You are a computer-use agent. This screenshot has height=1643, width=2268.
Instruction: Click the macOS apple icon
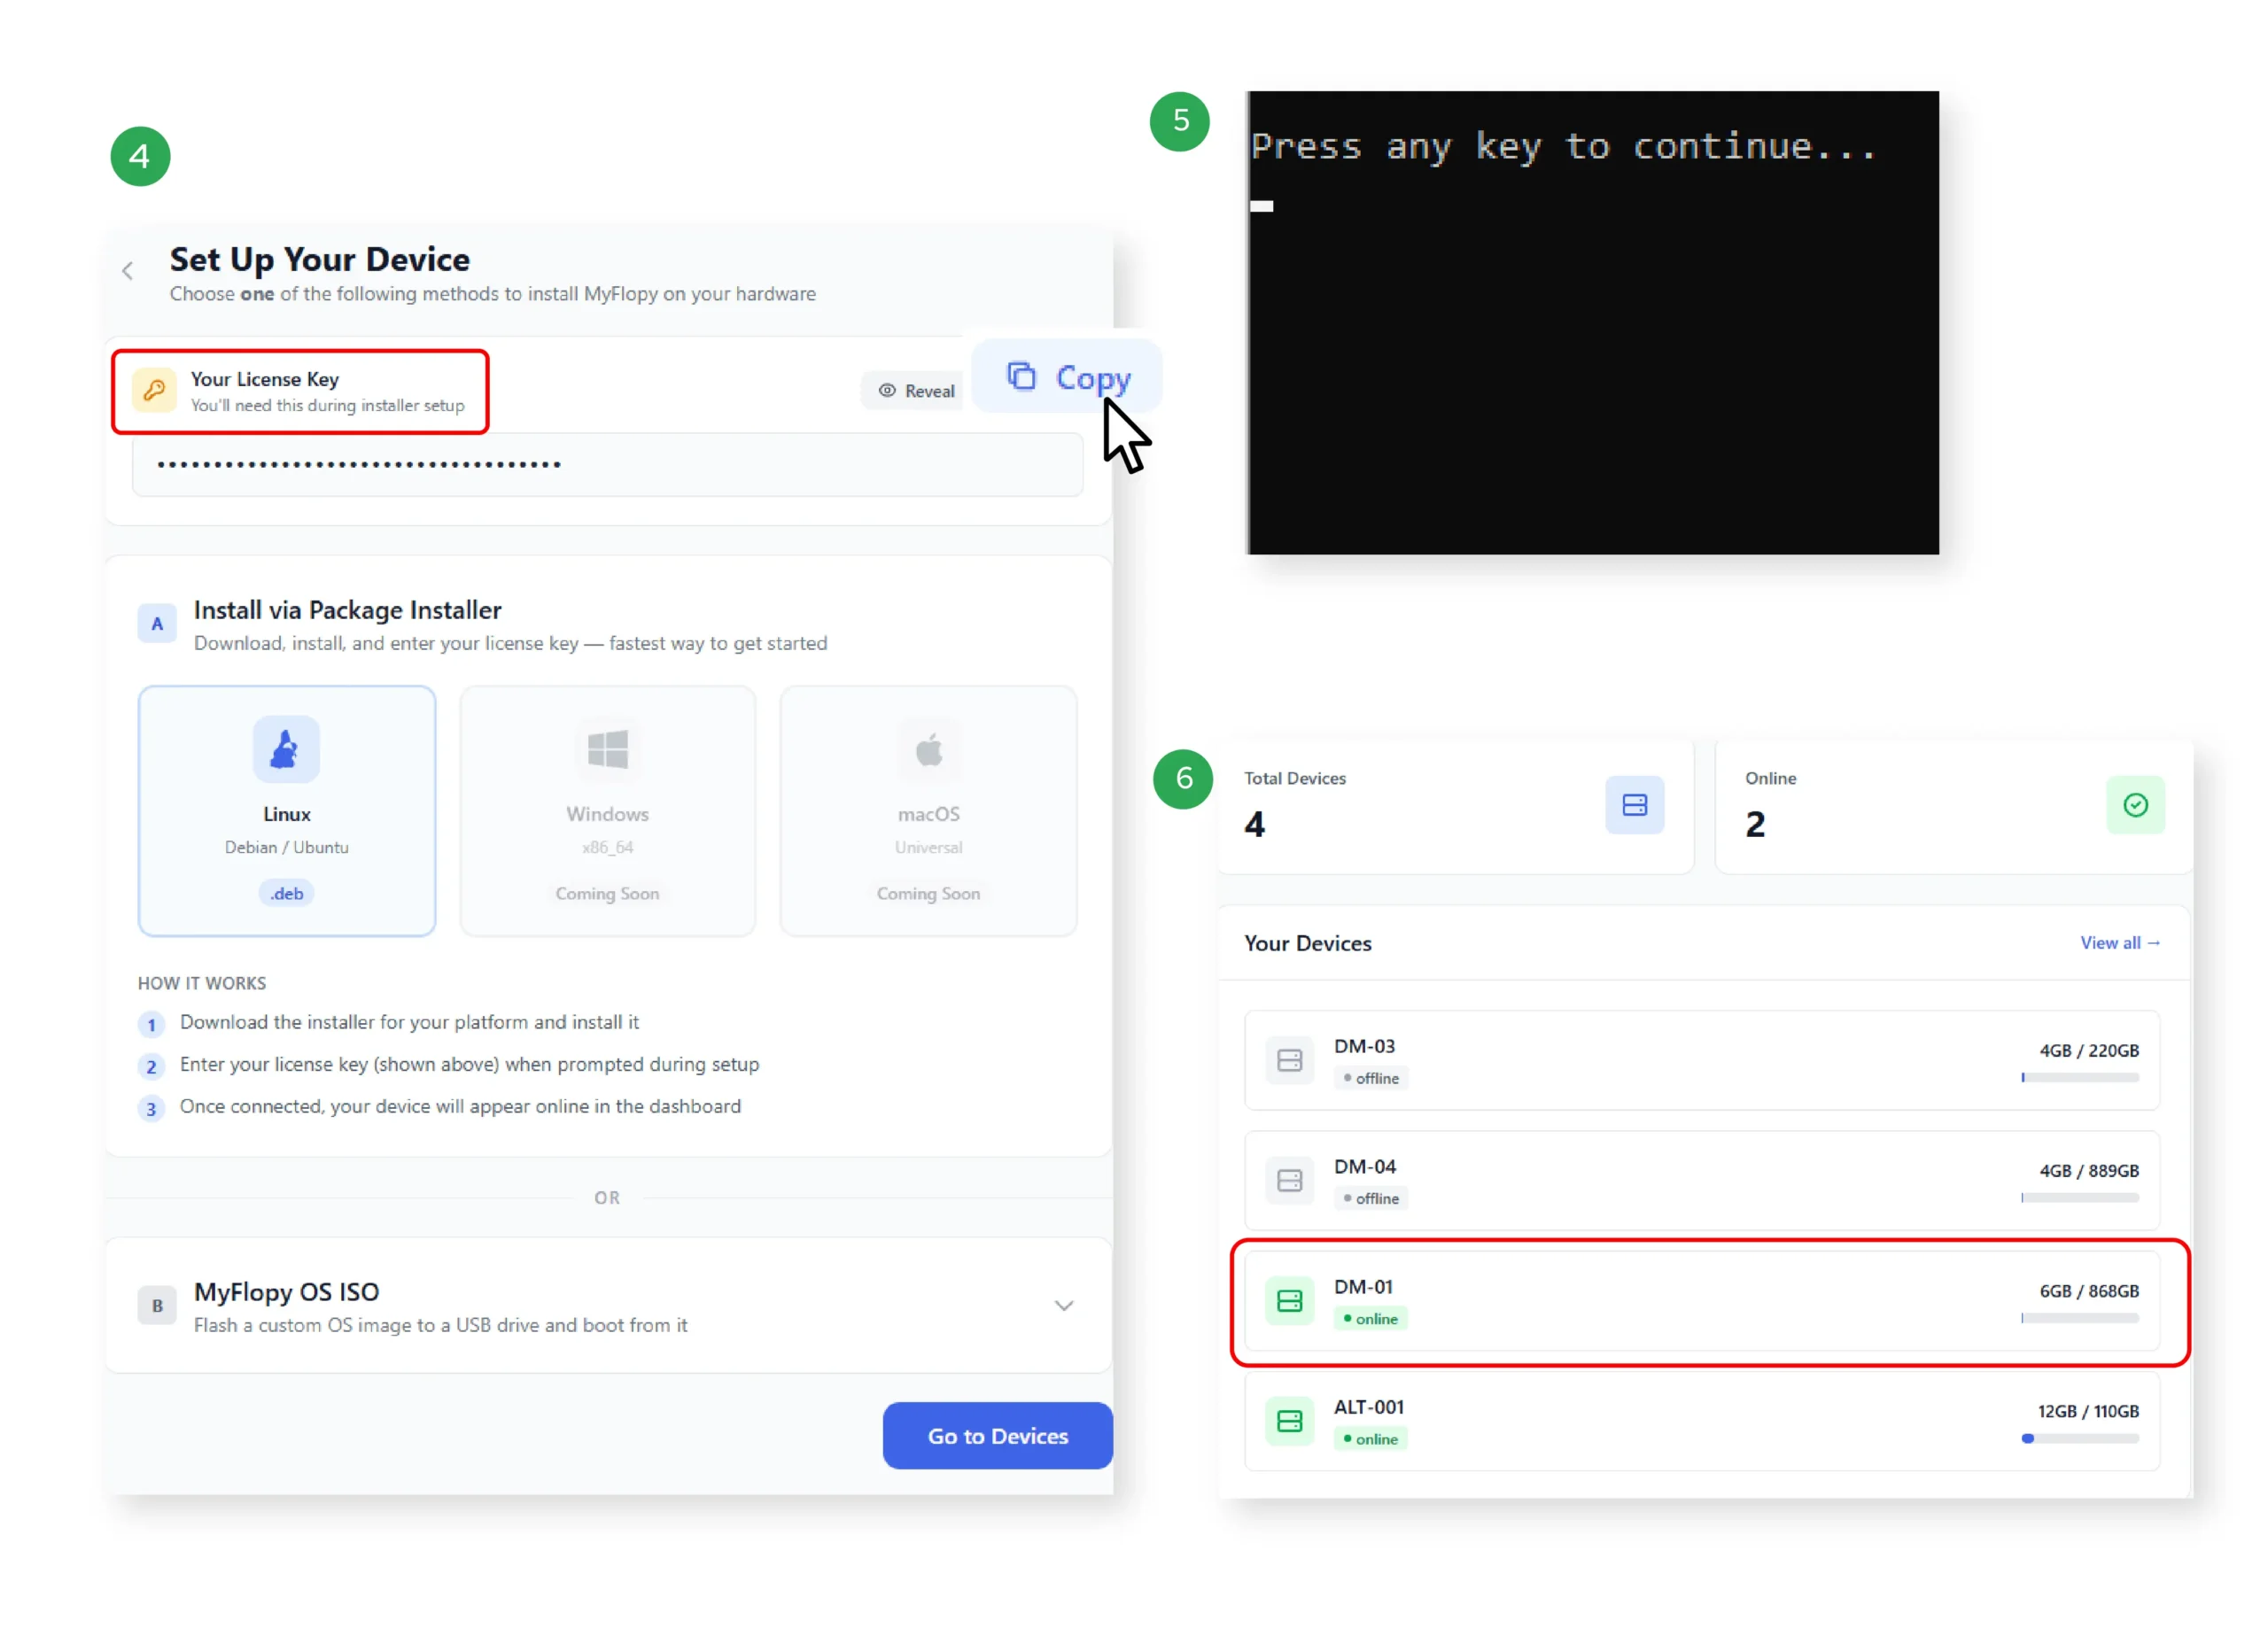click(928, 750)
